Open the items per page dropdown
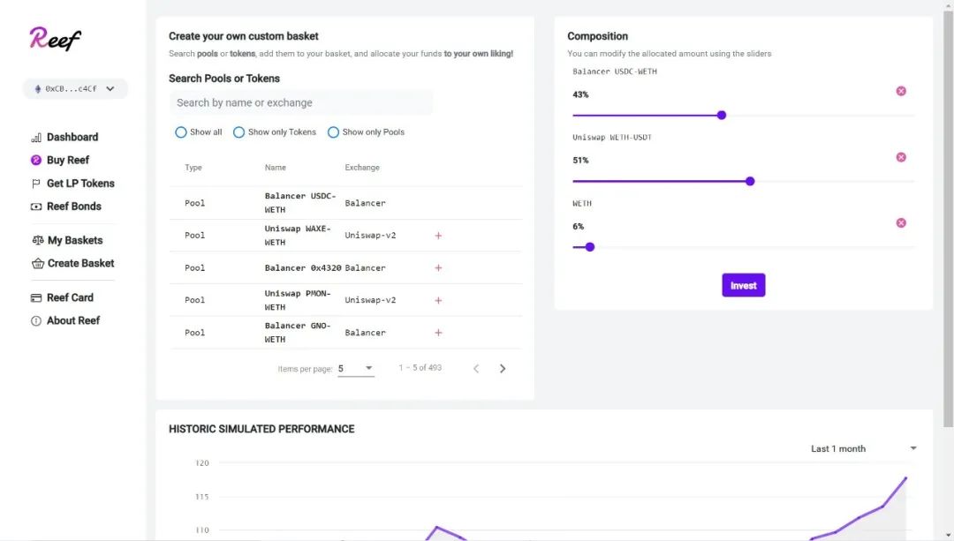 point(356,368)
